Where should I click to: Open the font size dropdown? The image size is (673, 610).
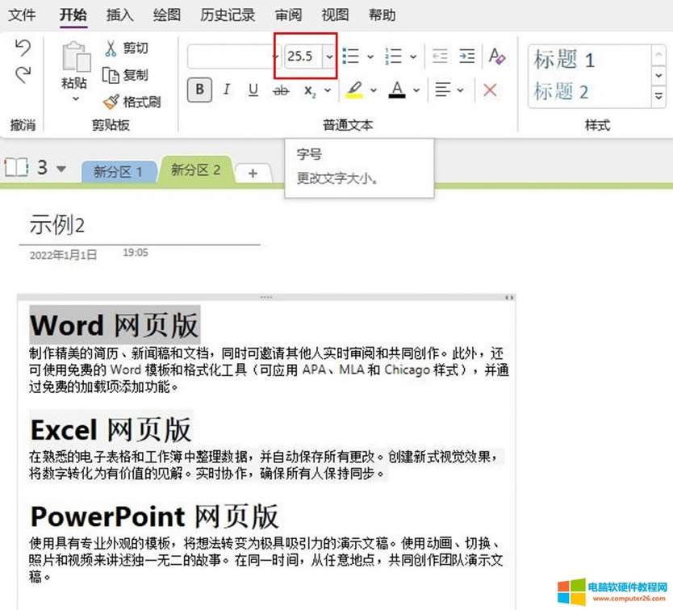point(329,56)
